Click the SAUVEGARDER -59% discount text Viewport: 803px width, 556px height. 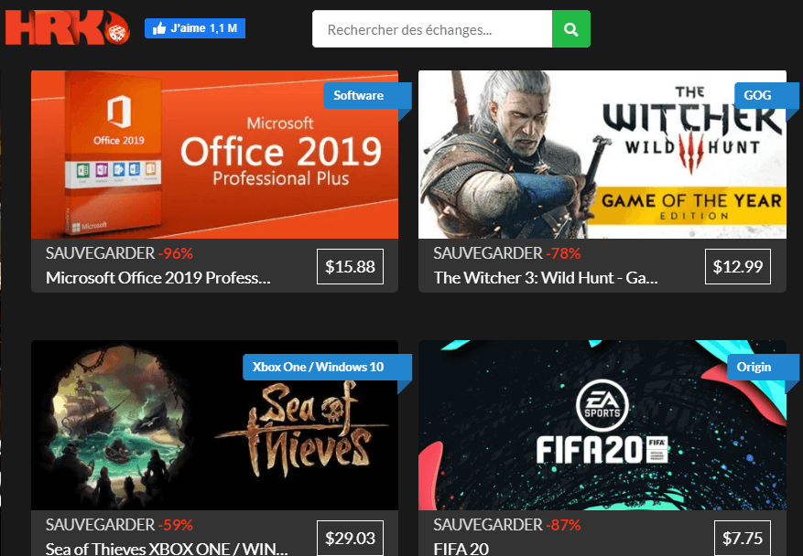click(119, 525)
